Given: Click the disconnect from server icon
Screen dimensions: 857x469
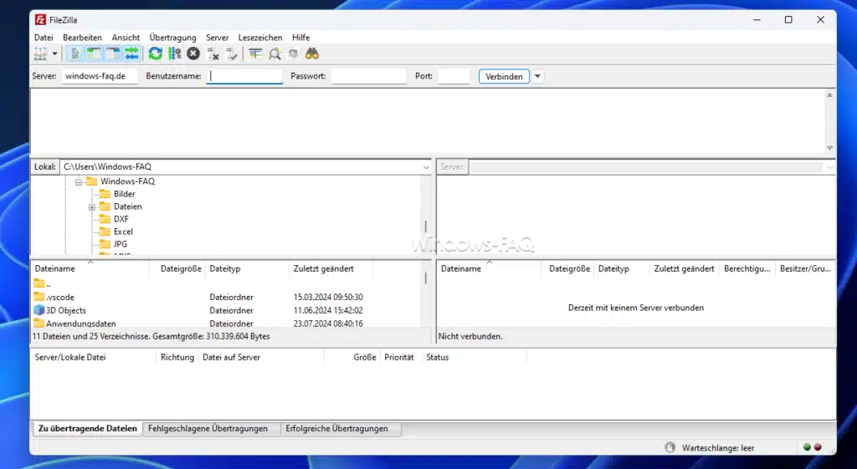Looking at the screenshot, I should pyautogui.click(x=213, y=54).
